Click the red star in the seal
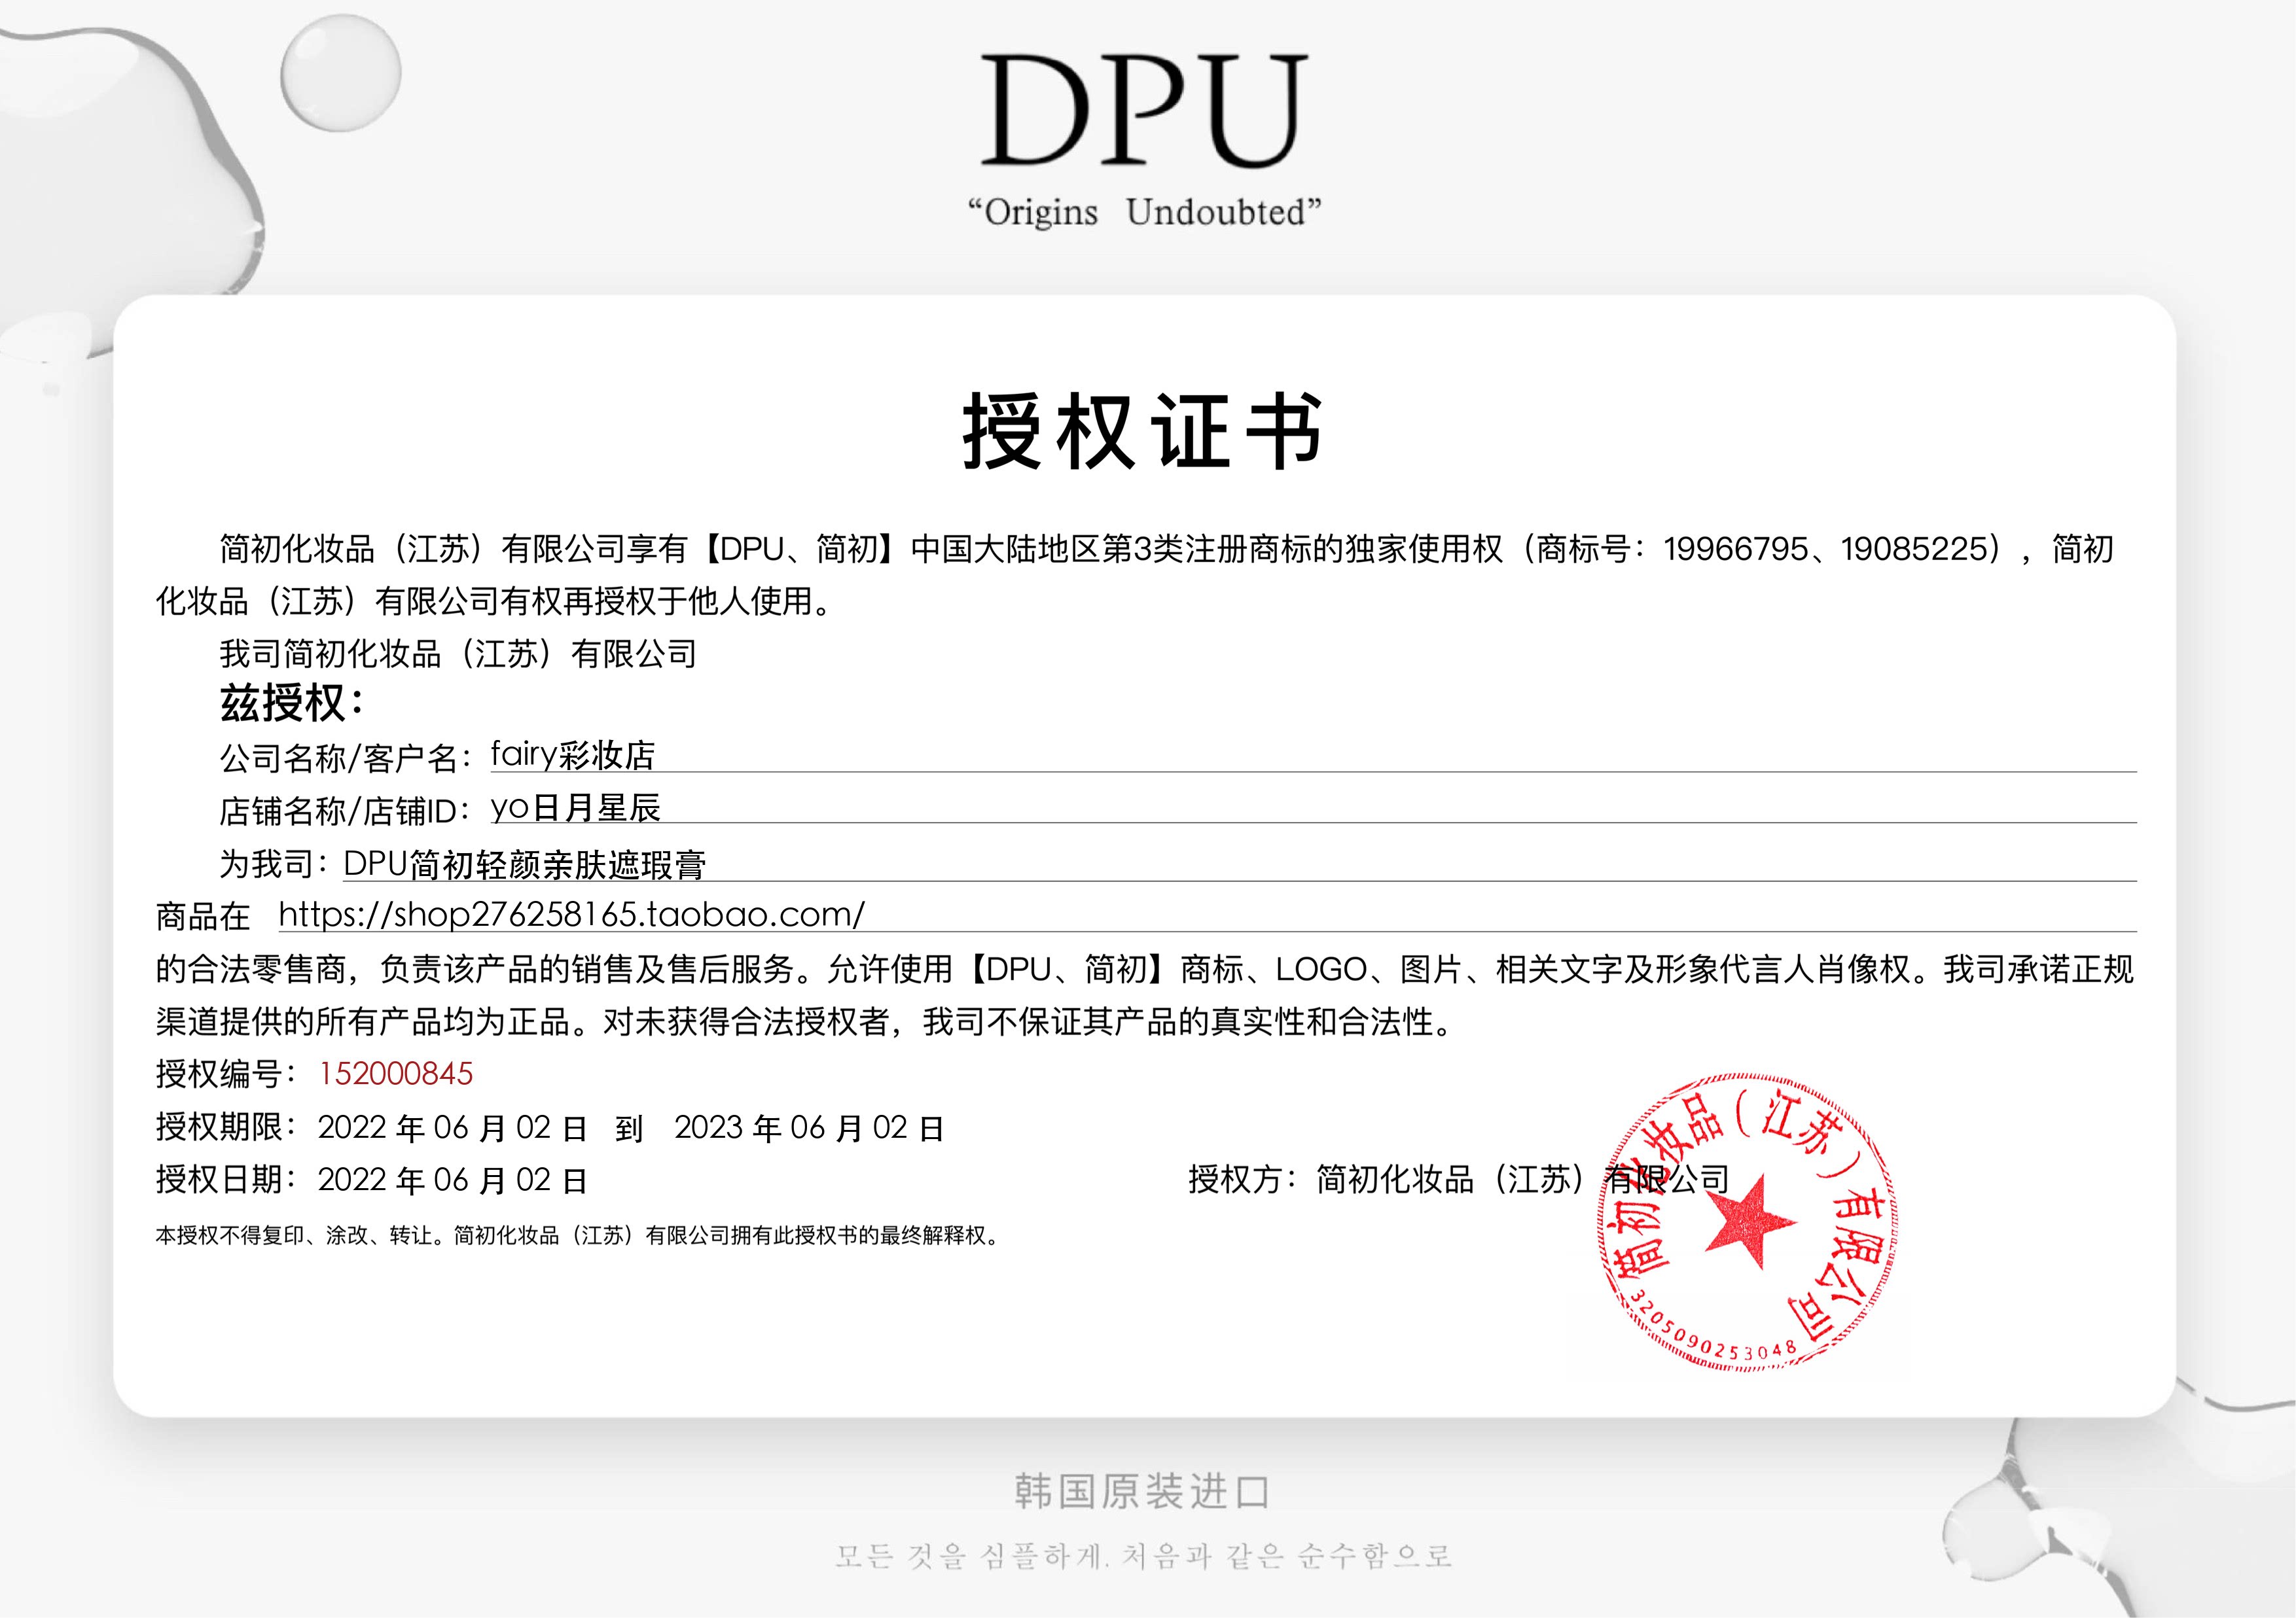The image size is (2296, 1618). point(1748,1223)
